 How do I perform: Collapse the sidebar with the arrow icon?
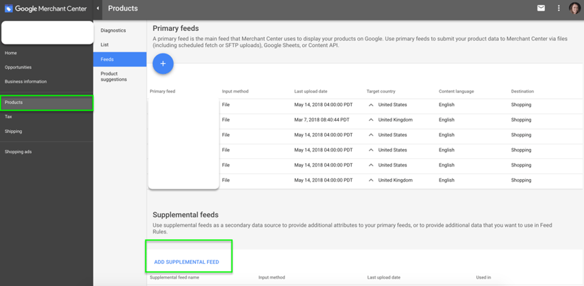tap(98, 9)
